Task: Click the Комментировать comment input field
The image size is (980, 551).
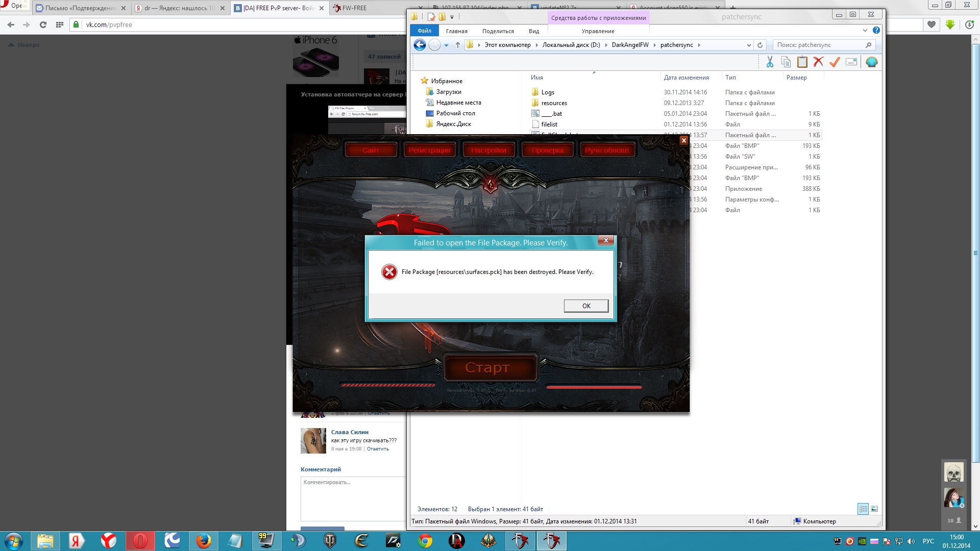Action: pos(353,498)
